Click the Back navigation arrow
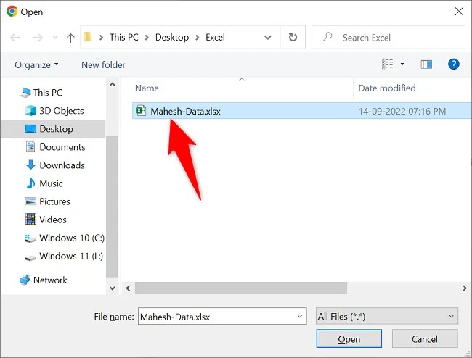The width and height of the screenshot is (472, 358). pyautogui.click(x=15, y=38)
